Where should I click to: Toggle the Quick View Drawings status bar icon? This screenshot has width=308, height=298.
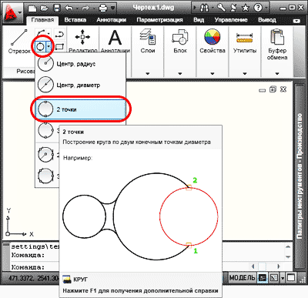(x=274, y=278)
